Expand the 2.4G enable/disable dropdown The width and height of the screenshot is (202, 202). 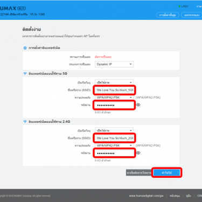[114, 130]
